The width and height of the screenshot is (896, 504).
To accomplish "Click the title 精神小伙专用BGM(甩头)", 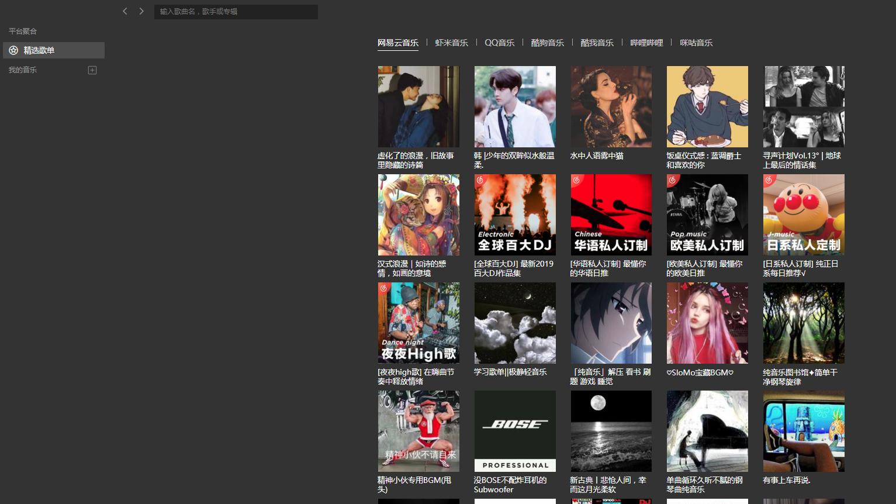I will point(414,485).
